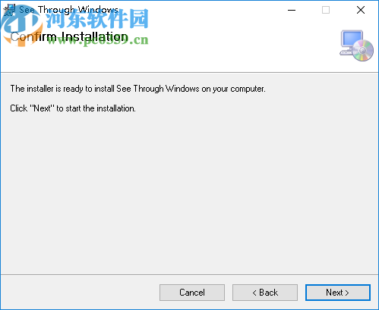
Task: Minimize the See Through Windows installer
Action: pyautogui.click(x=292, y=10)
